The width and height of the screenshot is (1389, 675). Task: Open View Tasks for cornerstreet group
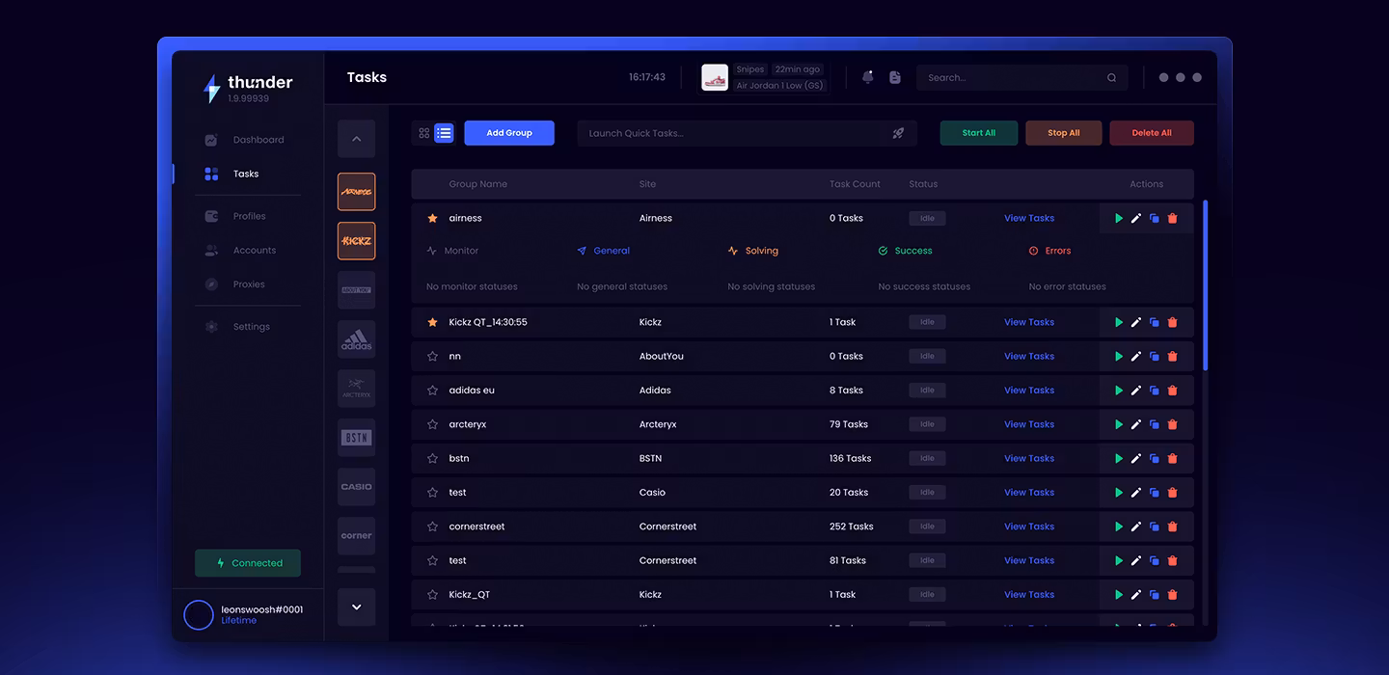pyautogui.click(x=1028, y=526)
